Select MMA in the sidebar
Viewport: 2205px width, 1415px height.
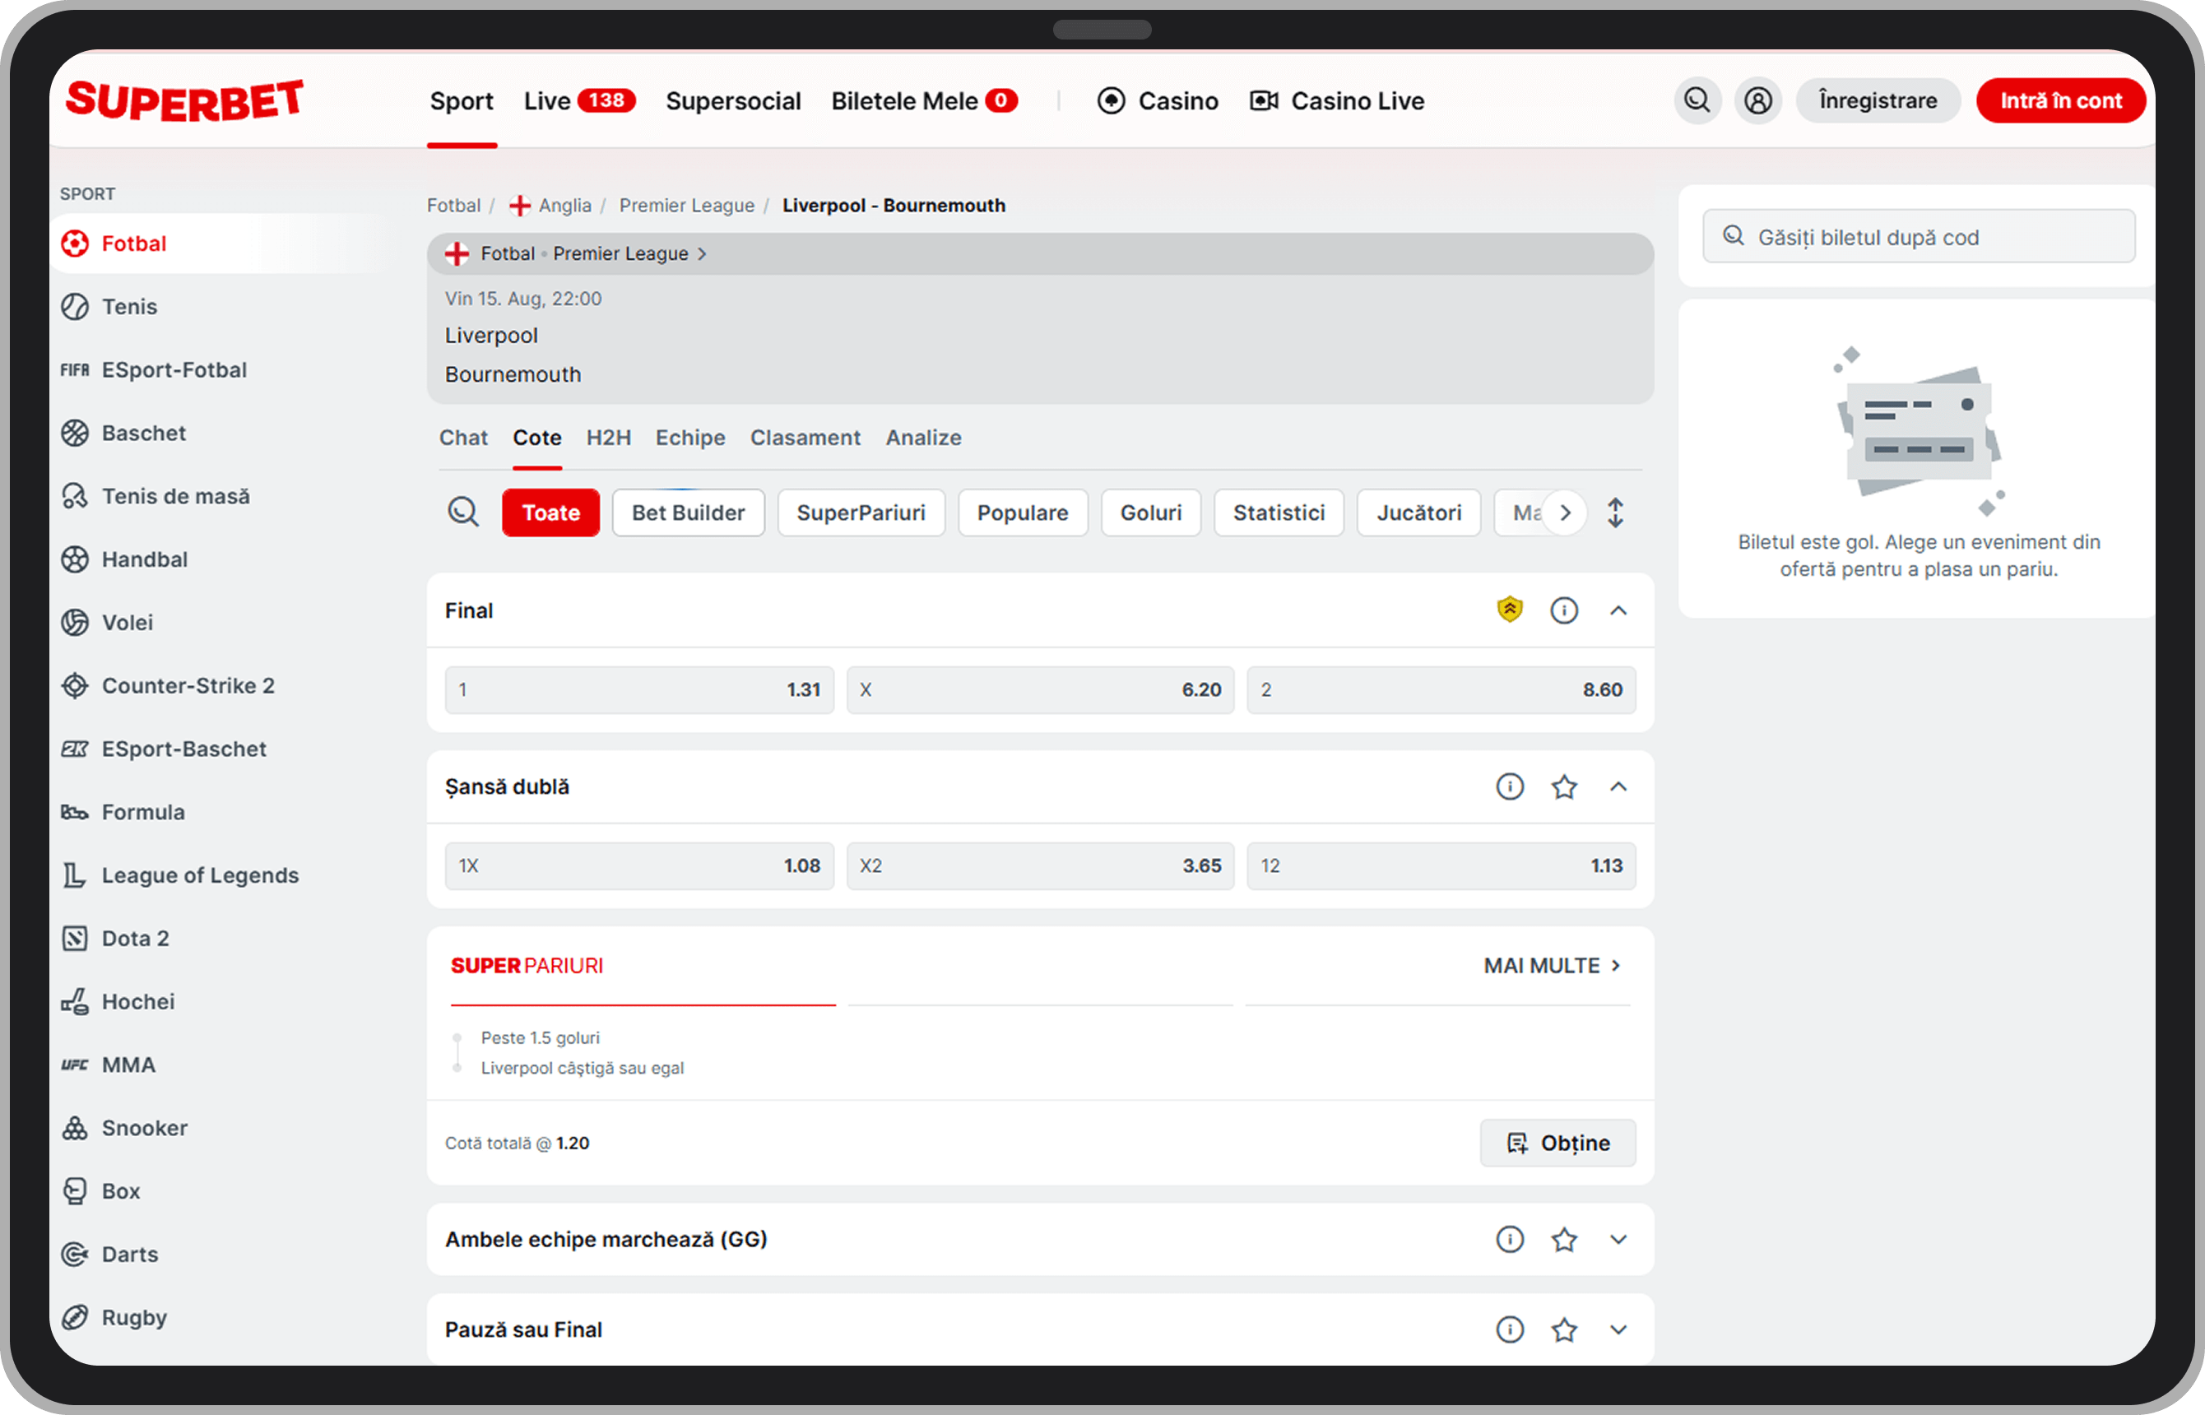(108, 1065)
